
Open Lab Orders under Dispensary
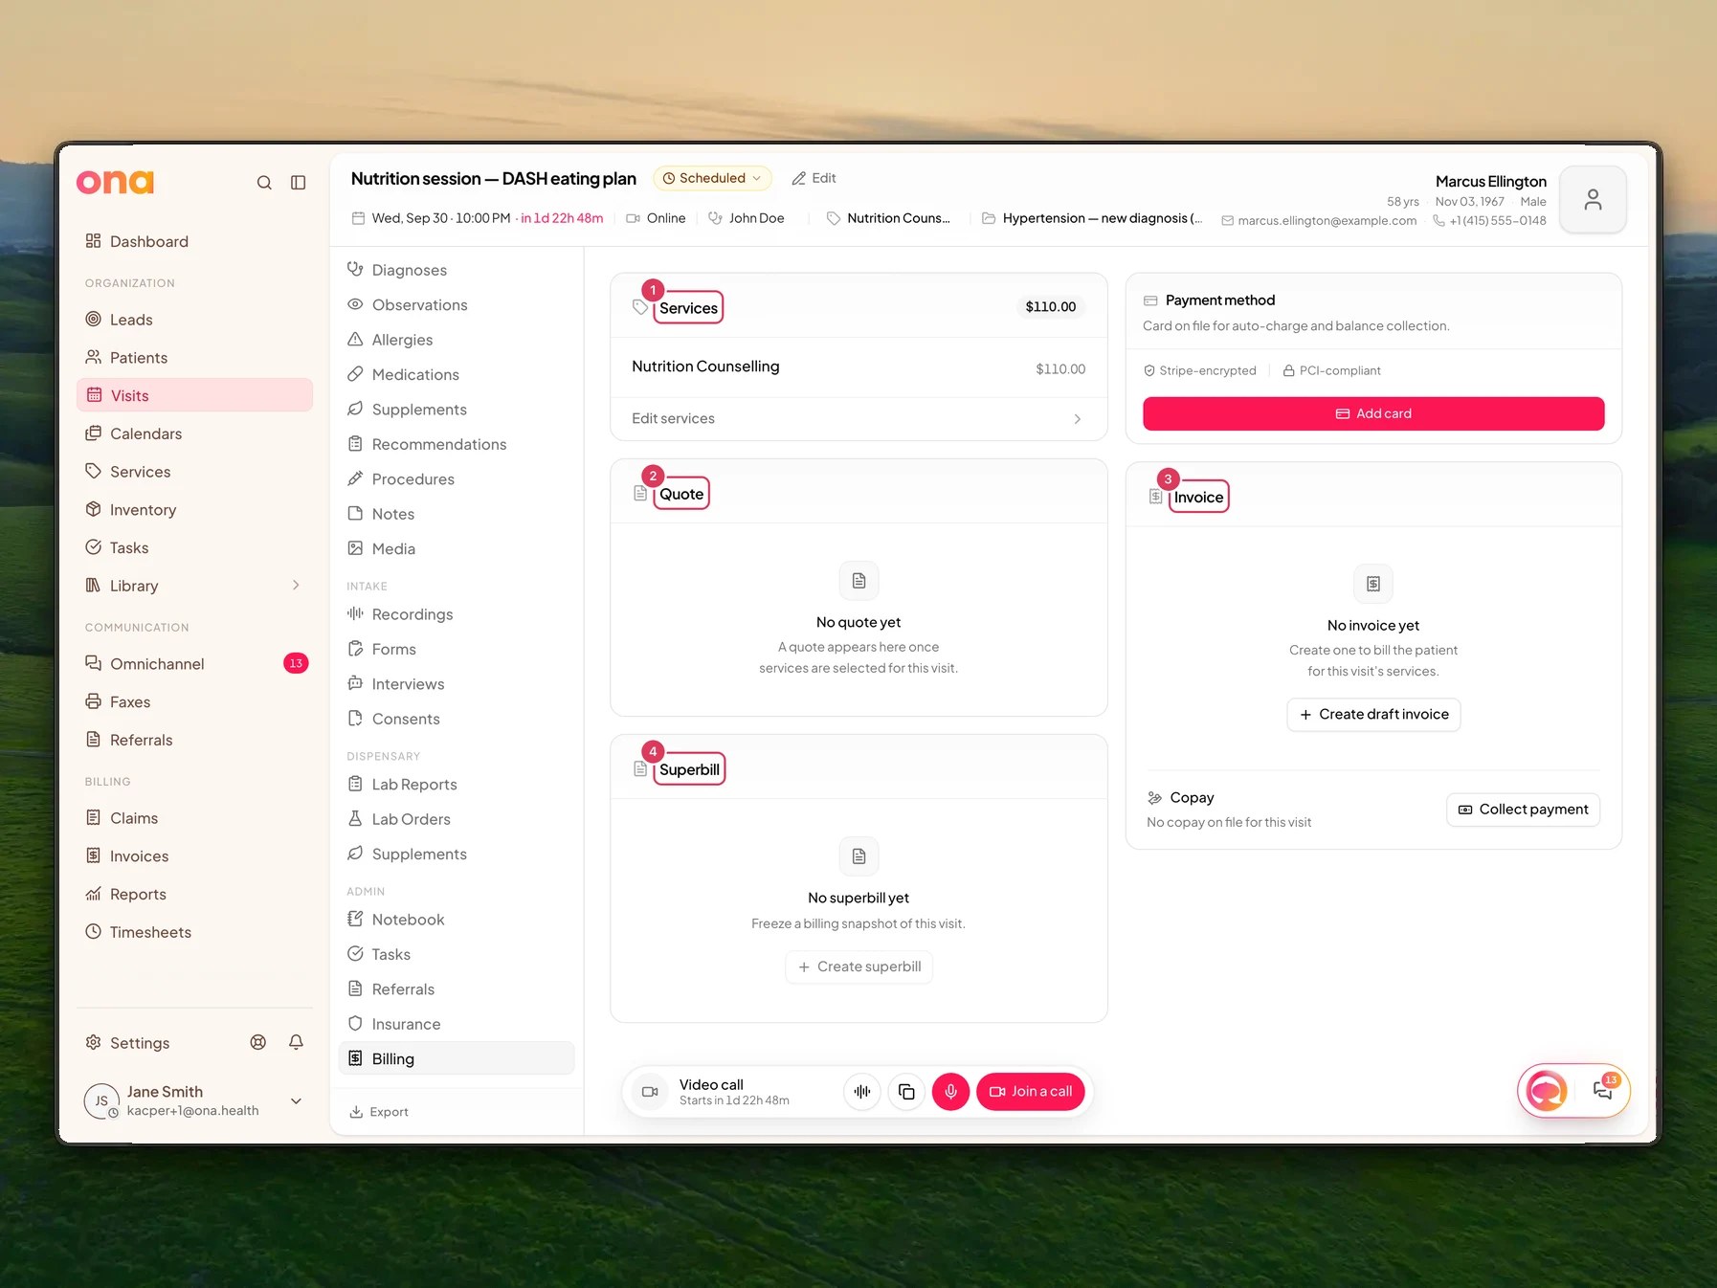[x=457, y=819]
